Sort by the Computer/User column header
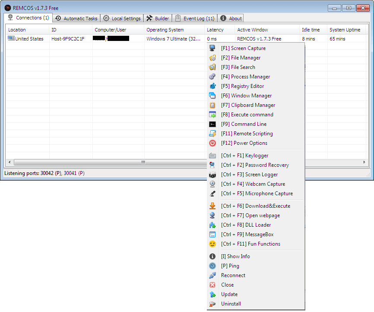 [118, 30]
